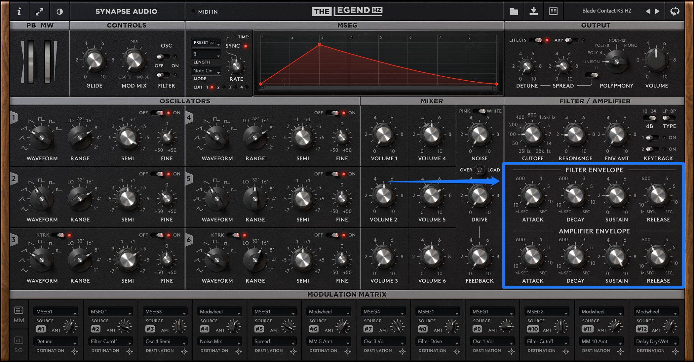Go to previous preset arrow
The image size is (694, 362).
(x=648, y=11)
